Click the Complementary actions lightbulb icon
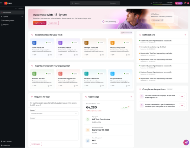This screenshot has height=148, width=190. click(x=140, y=89)
